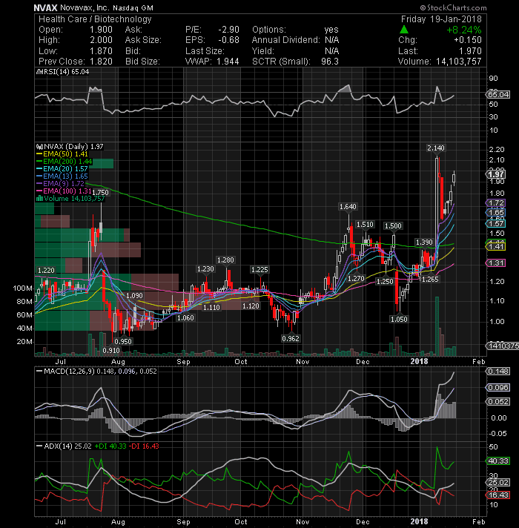Click the SCTR (Small) value 96.3
519x528 pixels.
[x=330, y=62]
